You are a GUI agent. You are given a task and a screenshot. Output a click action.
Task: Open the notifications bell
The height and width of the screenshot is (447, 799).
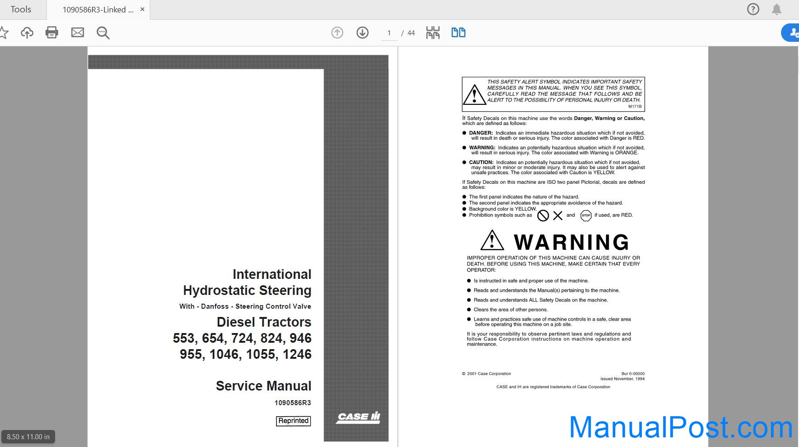point(776,9)
